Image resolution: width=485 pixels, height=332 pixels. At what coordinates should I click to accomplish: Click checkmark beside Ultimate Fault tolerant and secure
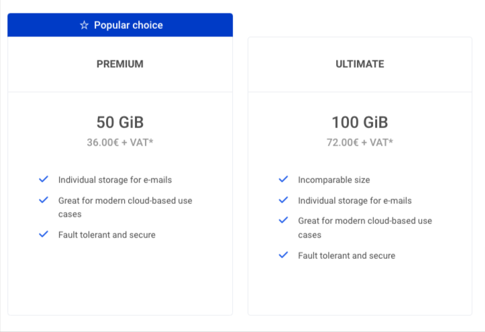tap(283, 255)
